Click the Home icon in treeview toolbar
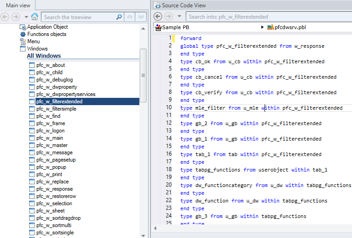This screenshot has width=352, height=238. click(x=35, y=17)
